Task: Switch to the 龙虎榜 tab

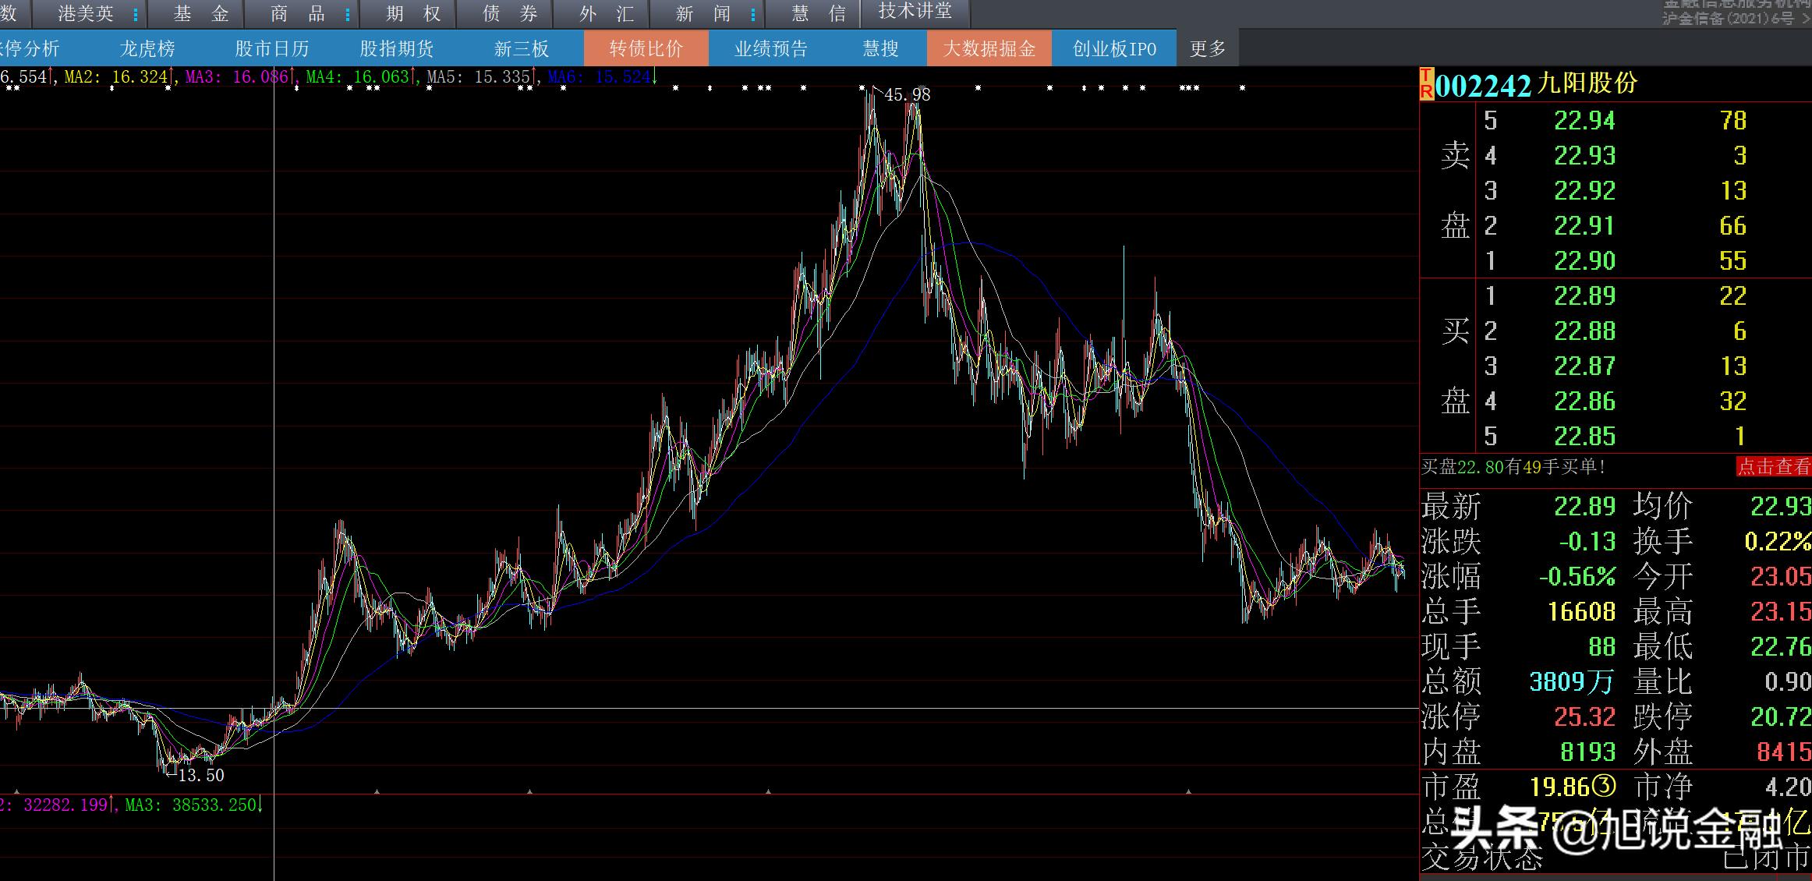Action: pos(147,48)
